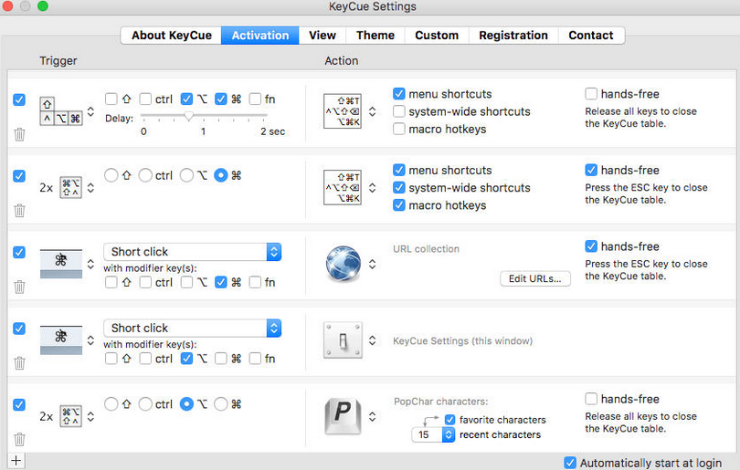Image resolution: width=740 pixels, height=470 pixels.
Task: Click the recent characters number field showing 15
Action: click(427, 434)
